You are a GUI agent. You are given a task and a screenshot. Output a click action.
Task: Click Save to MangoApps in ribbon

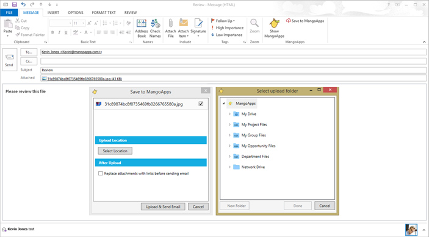pyautogui.click(x=305, y=21)
